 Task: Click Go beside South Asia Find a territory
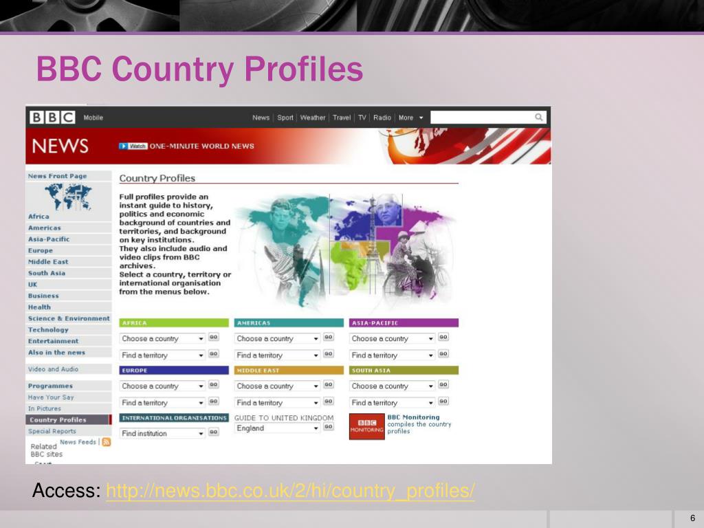[443, 401]
